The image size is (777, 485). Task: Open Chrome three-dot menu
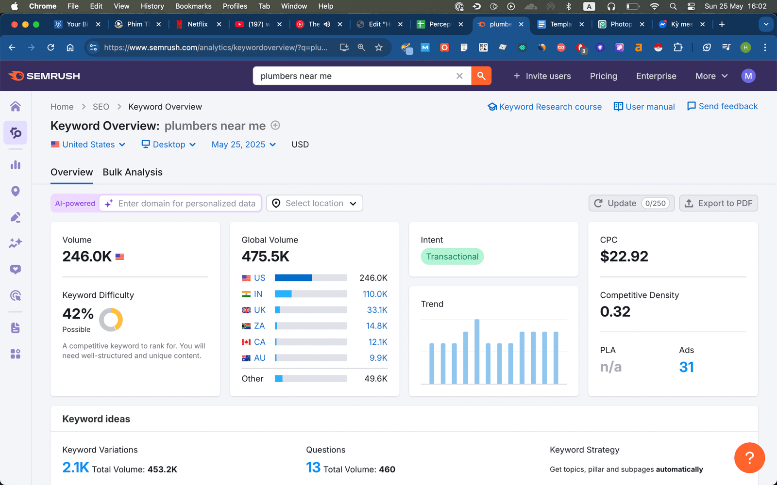[x=765, y=48]
